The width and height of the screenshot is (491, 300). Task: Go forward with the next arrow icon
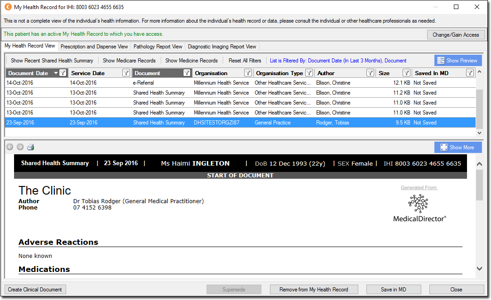coord(20,147)
